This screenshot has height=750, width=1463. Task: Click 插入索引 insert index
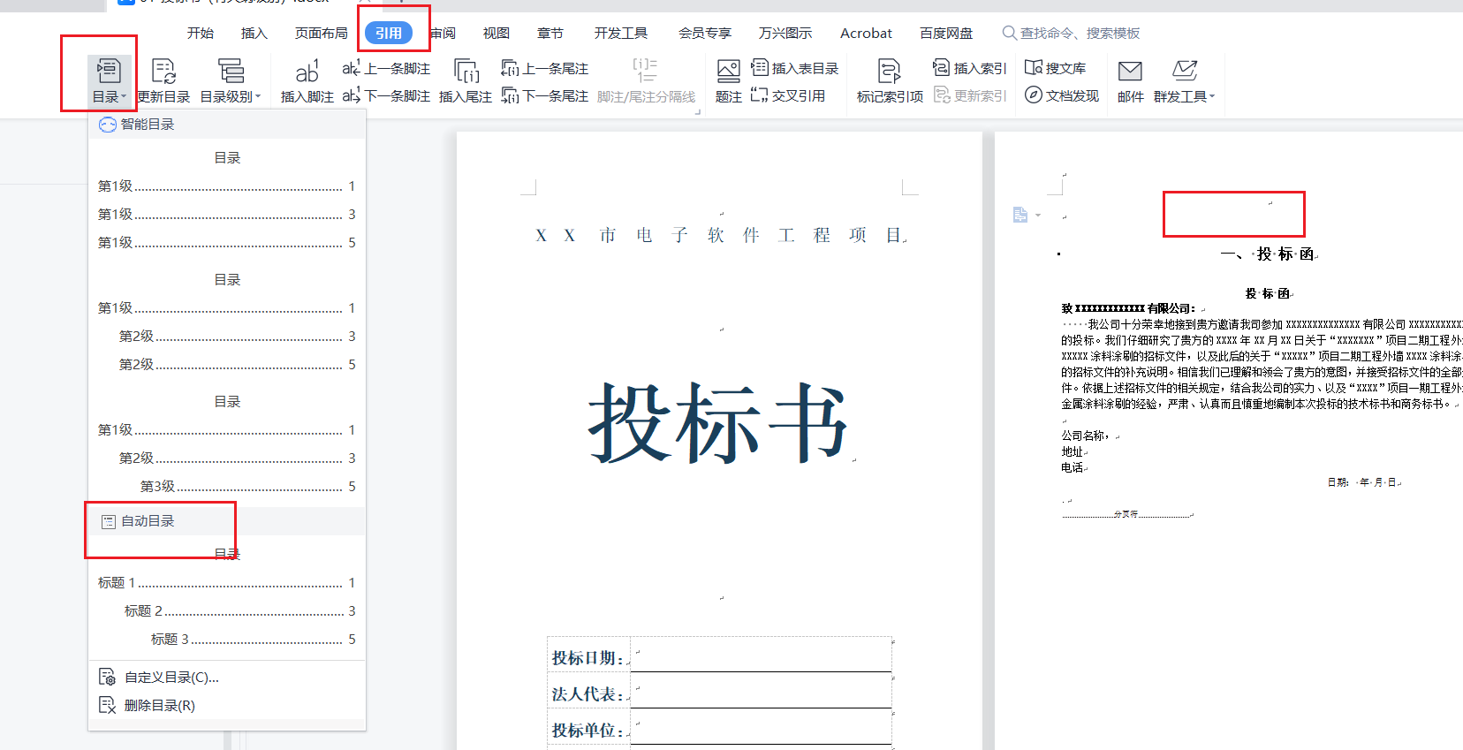pos(970,68)
